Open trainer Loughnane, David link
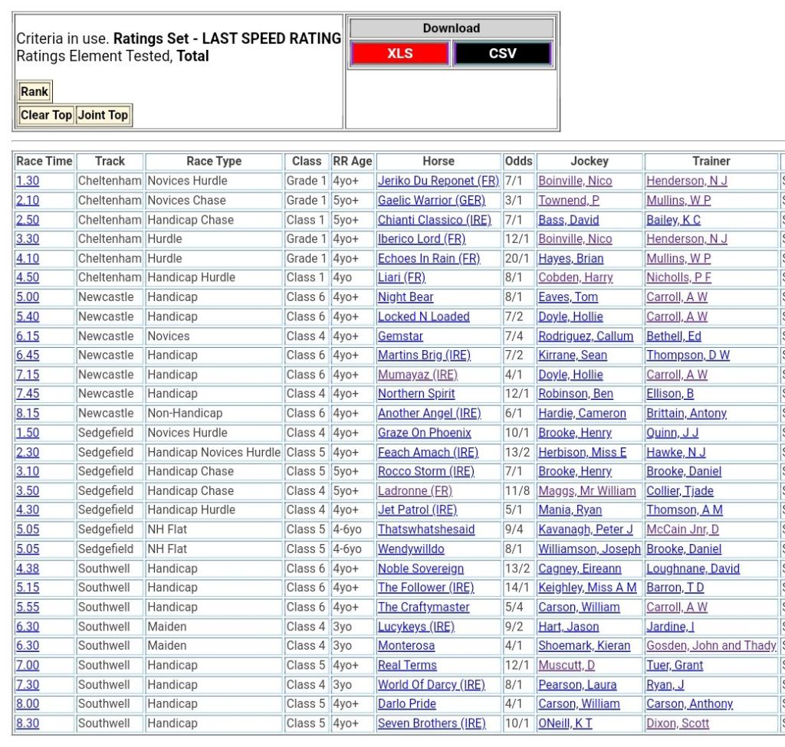This screenshot has height=747, width=785. click(x=692, y=568)
